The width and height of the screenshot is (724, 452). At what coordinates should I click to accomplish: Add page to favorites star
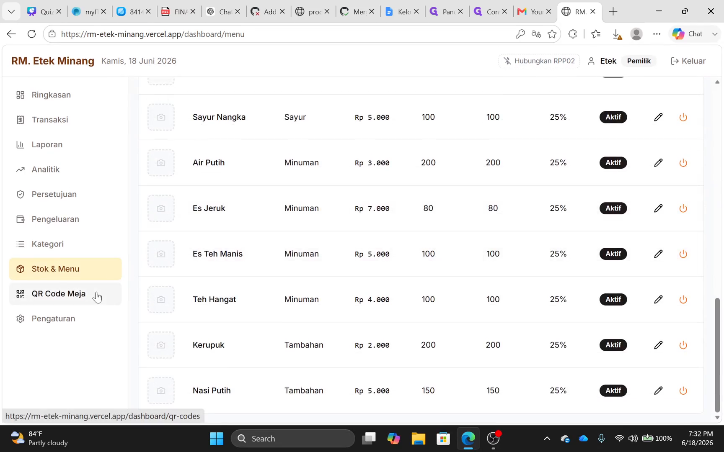coord(552,34)
